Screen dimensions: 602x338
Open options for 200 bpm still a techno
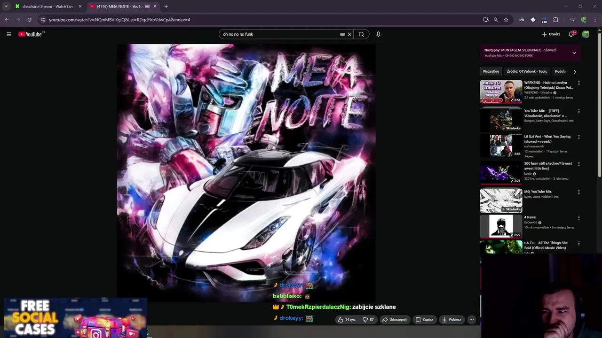(x=579, y=164)
